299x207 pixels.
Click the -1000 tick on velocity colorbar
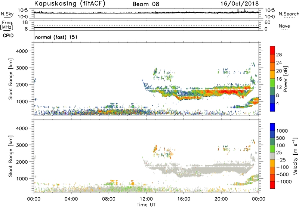[x=284, y=182]
